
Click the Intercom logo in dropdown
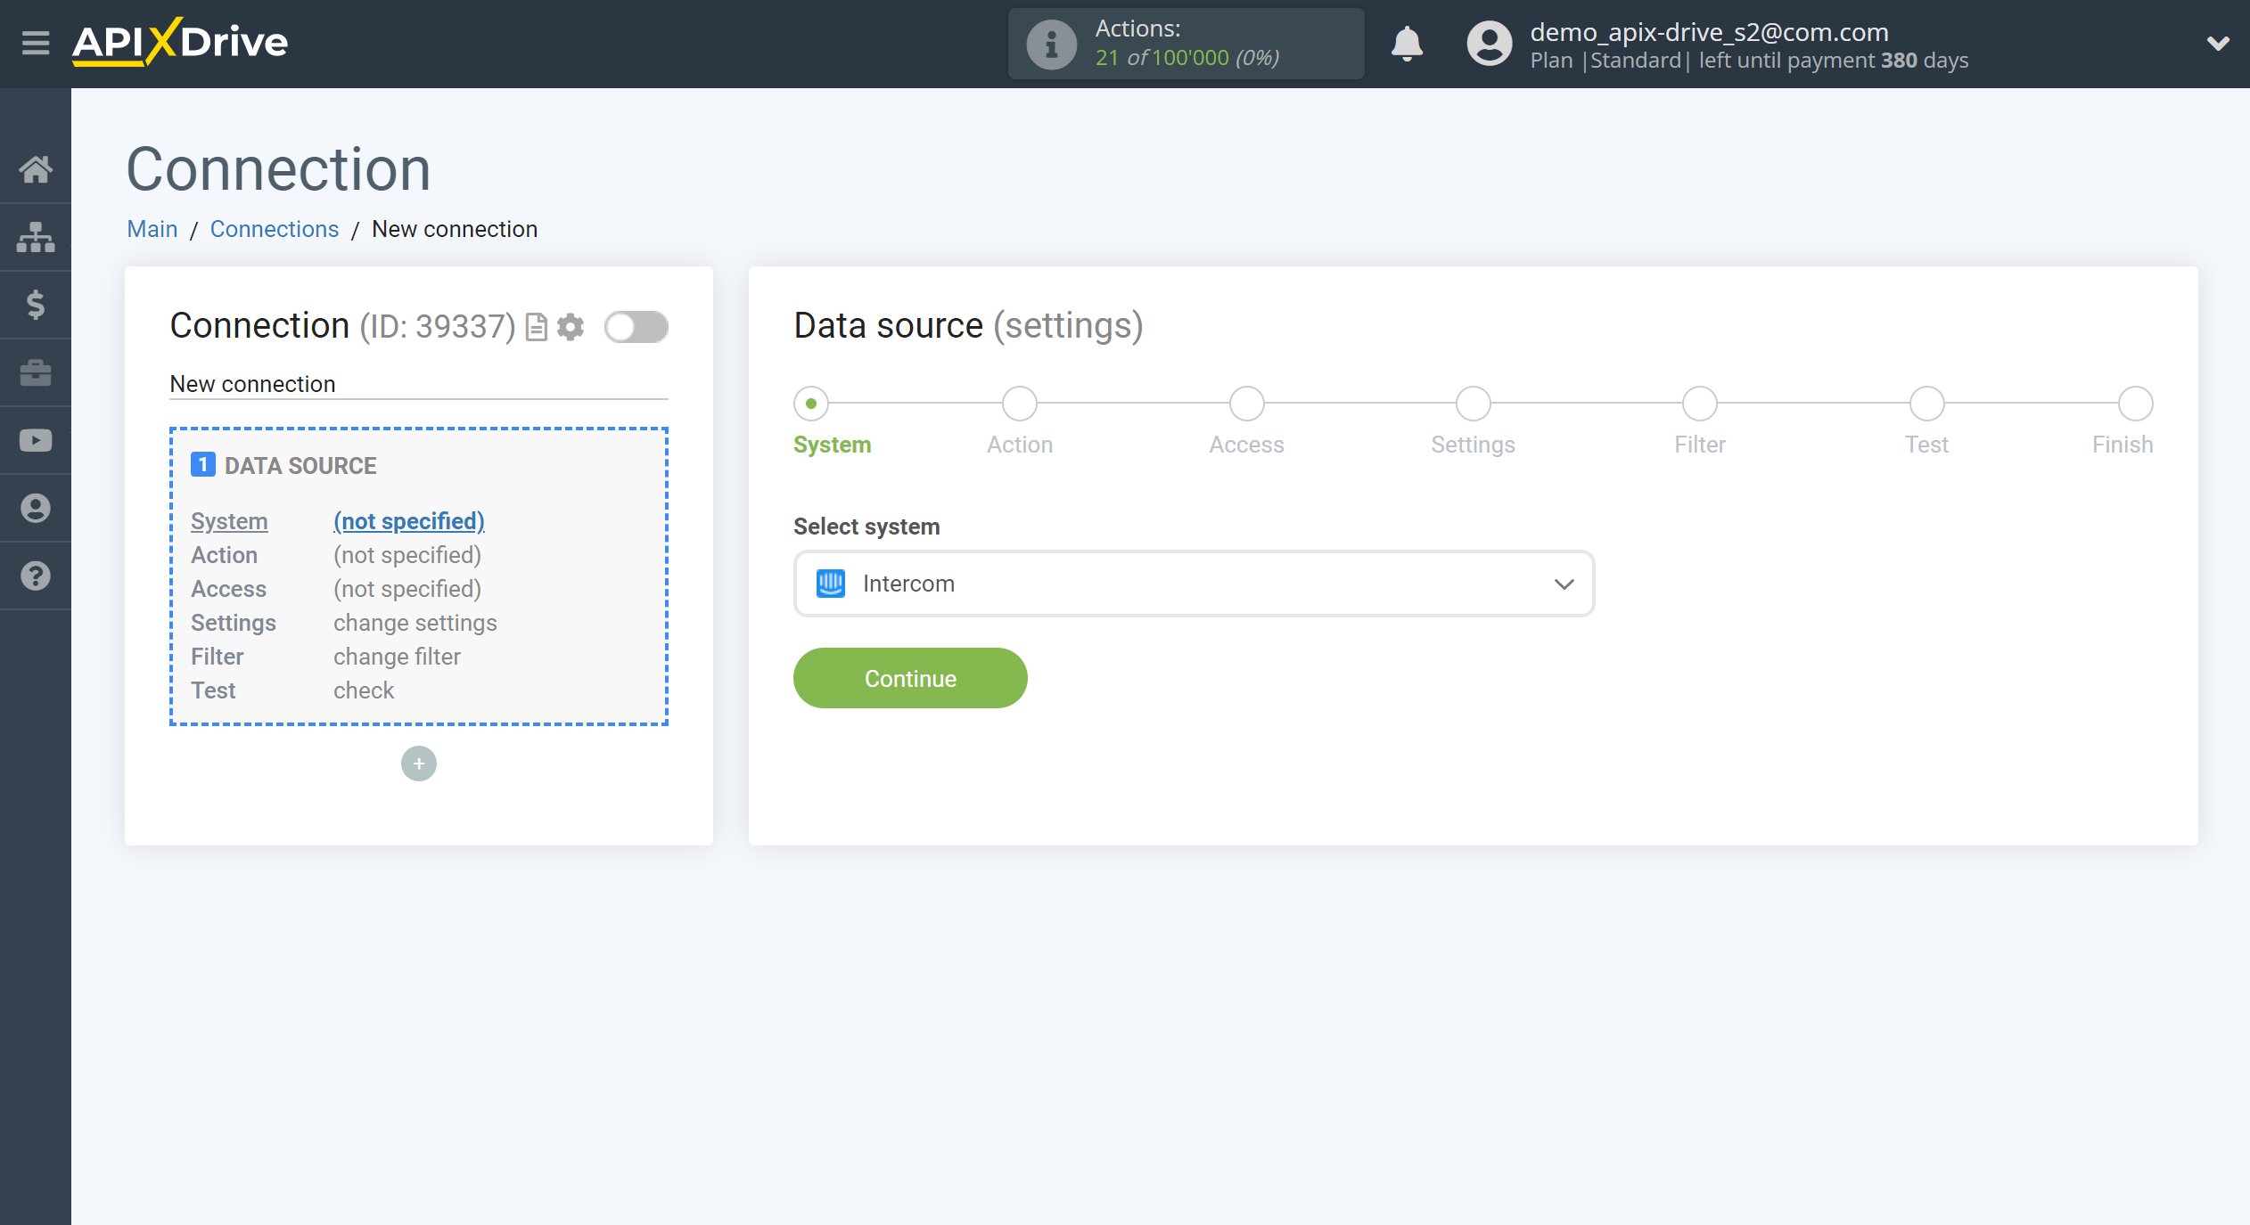831,584
